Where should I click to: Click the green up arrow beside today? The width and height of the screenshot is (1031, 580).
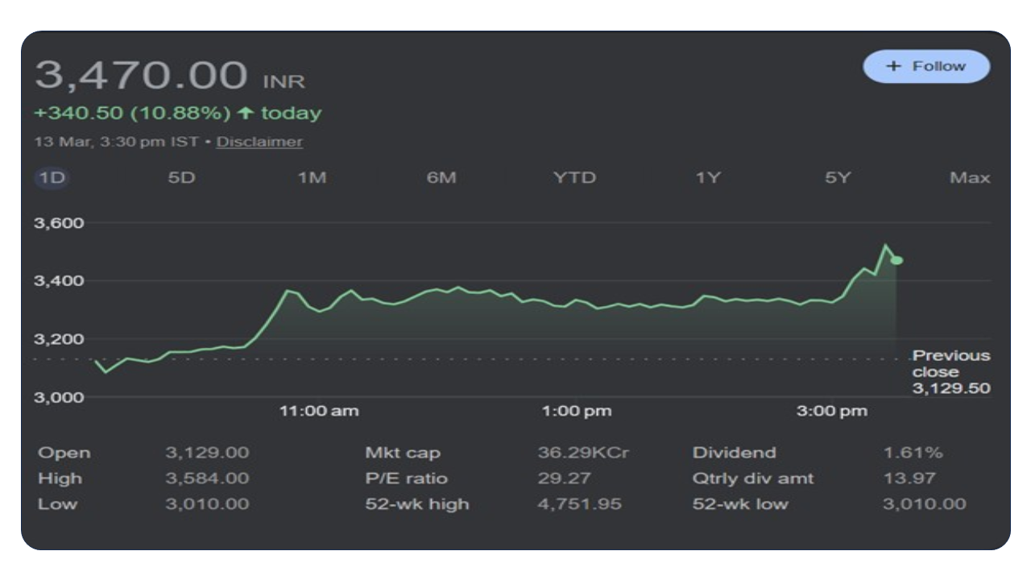[246, 114]
